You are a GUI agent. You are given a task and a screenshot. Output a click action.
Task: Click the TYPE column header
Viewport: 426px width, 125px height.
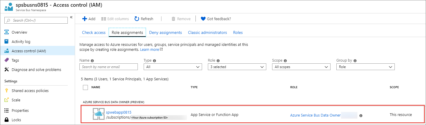(194, 87)
